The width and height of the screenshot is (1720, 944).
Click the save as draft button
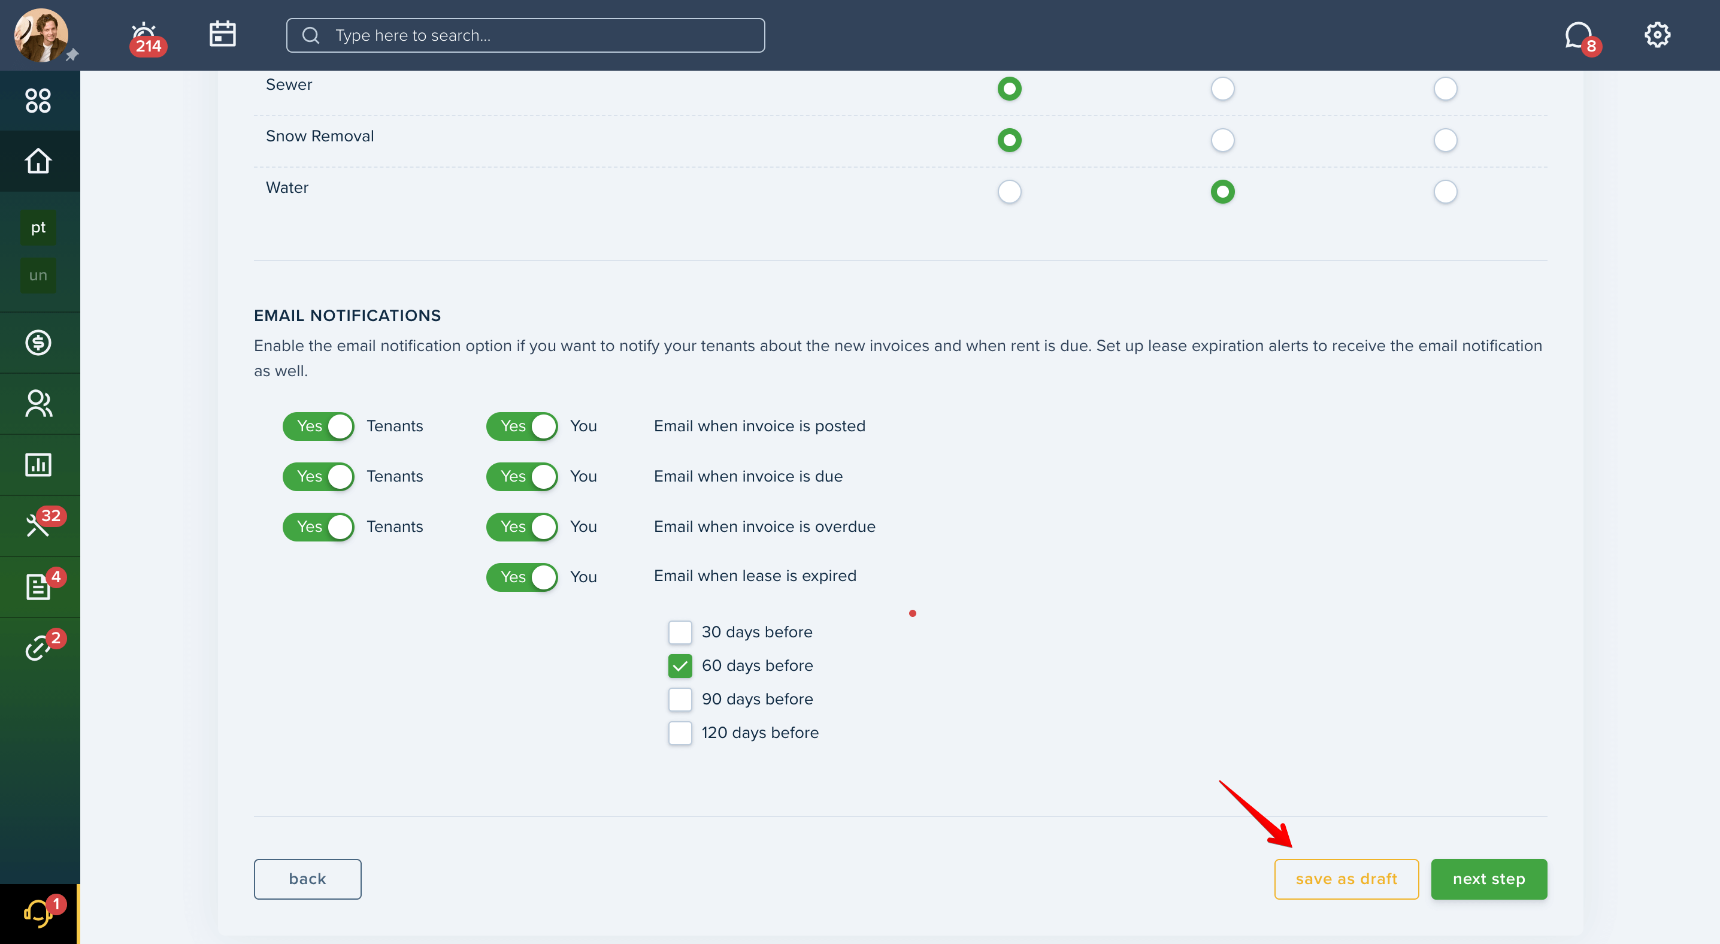[1346, 879]
